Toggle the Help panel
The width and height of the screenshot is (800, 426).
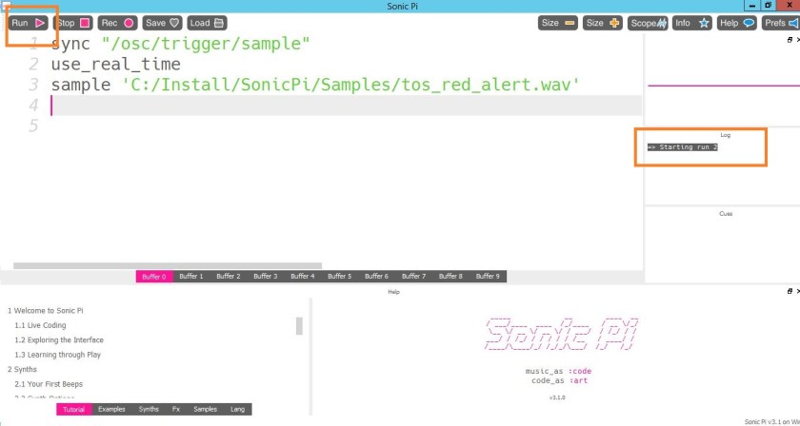736,22
